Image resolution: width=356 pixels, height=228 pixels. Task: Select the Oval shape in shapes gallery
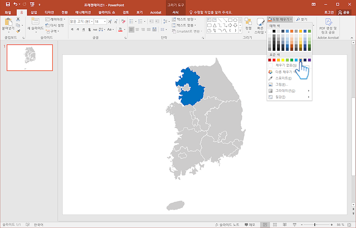pyautogui.click(x=235, y=20)
